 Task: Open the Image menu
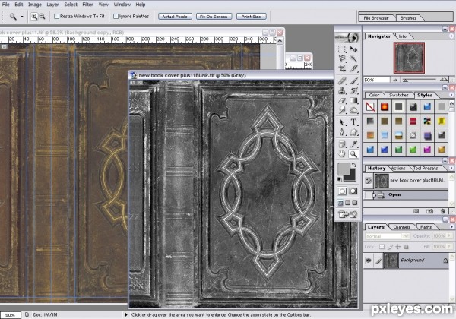click(35, 5)
